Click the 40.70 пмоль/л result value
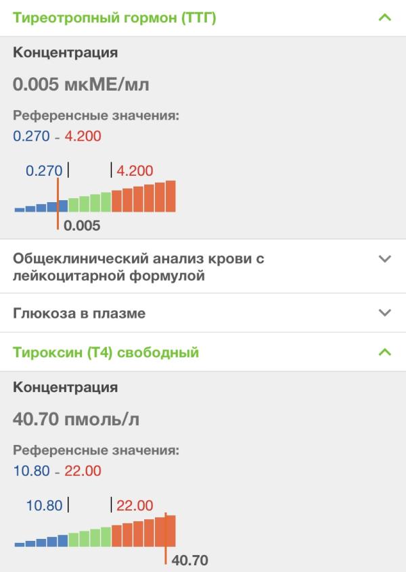Image resolution: width=406 pixels, height=572 pixels. point(76,419)
